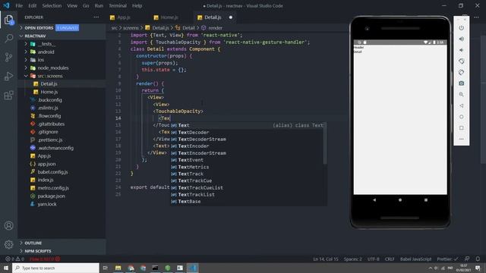486x273 pixels.
Task: Open the Accounts menu icon
Action: 8,226
